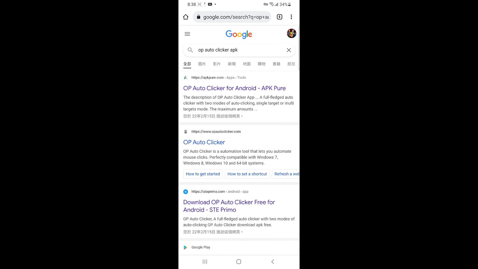Tap the Google account profile picture
The height and width of the screenshot is (269, 478).
tap(291, 33)
